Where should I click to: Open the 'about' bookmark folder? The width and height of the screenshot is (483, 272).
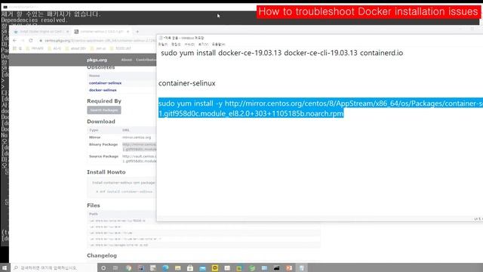[75, 48]
